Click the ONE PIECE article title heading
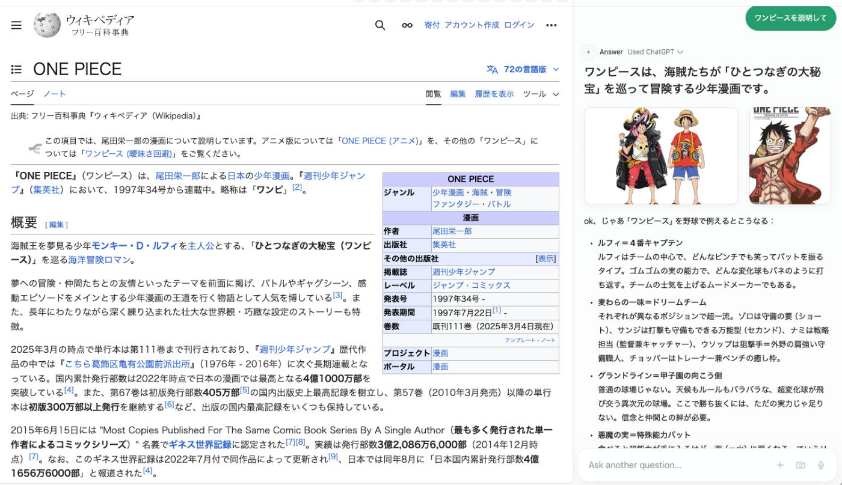Screen dimensions: 842x485 point(78,70)
